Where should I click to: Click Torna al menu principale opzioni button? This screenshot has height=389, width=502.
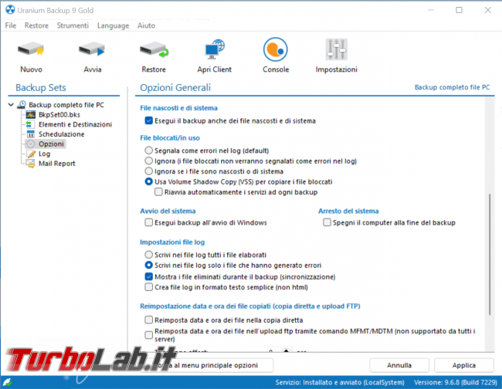pyautogui.click(x=207, y=365)
